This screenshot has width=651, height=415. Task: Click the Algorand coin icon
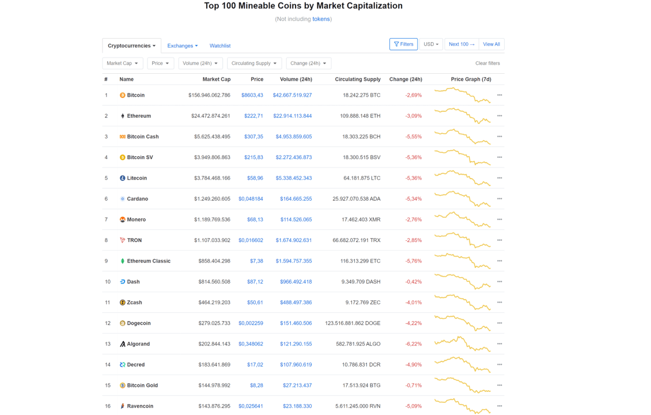tap(123, 344)
